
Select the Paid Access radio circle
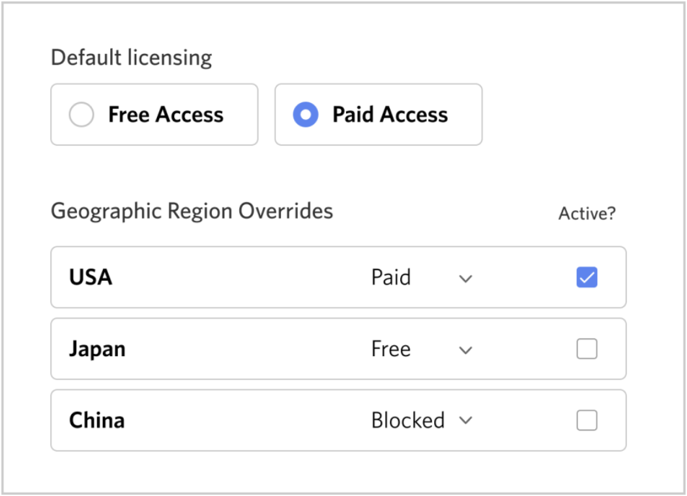click(306, 115)
